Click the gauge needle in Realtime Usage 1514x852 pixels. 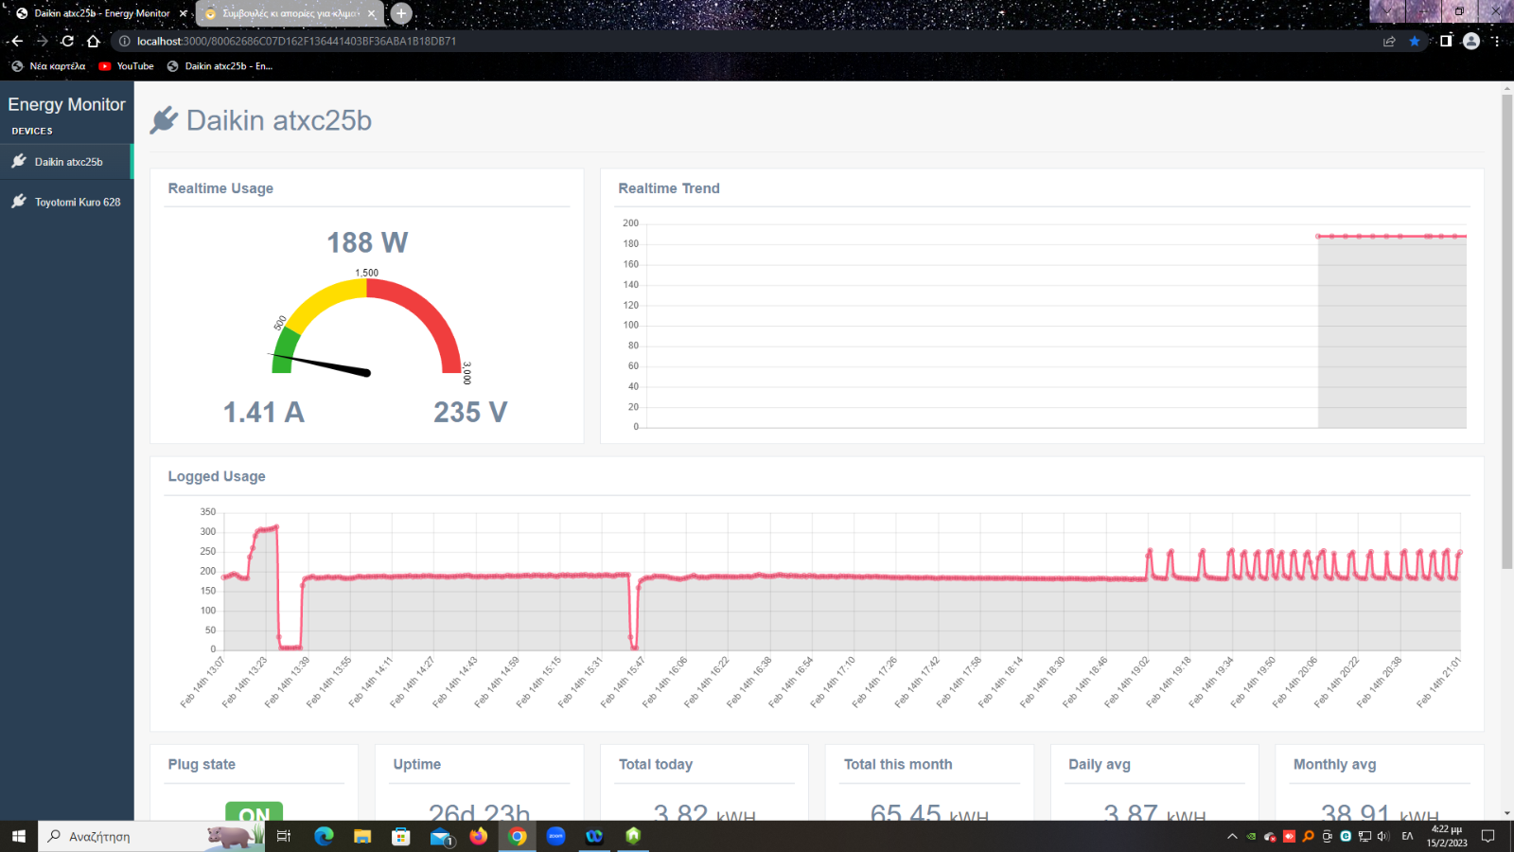coord(321,364)
